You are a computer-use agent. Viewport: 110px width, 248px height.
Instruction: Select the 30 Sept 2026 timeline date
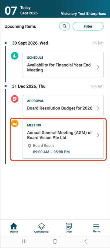(30, 43)
